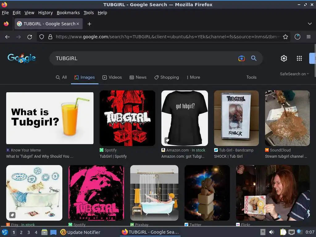
Task: Click the 'Stream tubgirl channel' result title
Action: (286, 156)
